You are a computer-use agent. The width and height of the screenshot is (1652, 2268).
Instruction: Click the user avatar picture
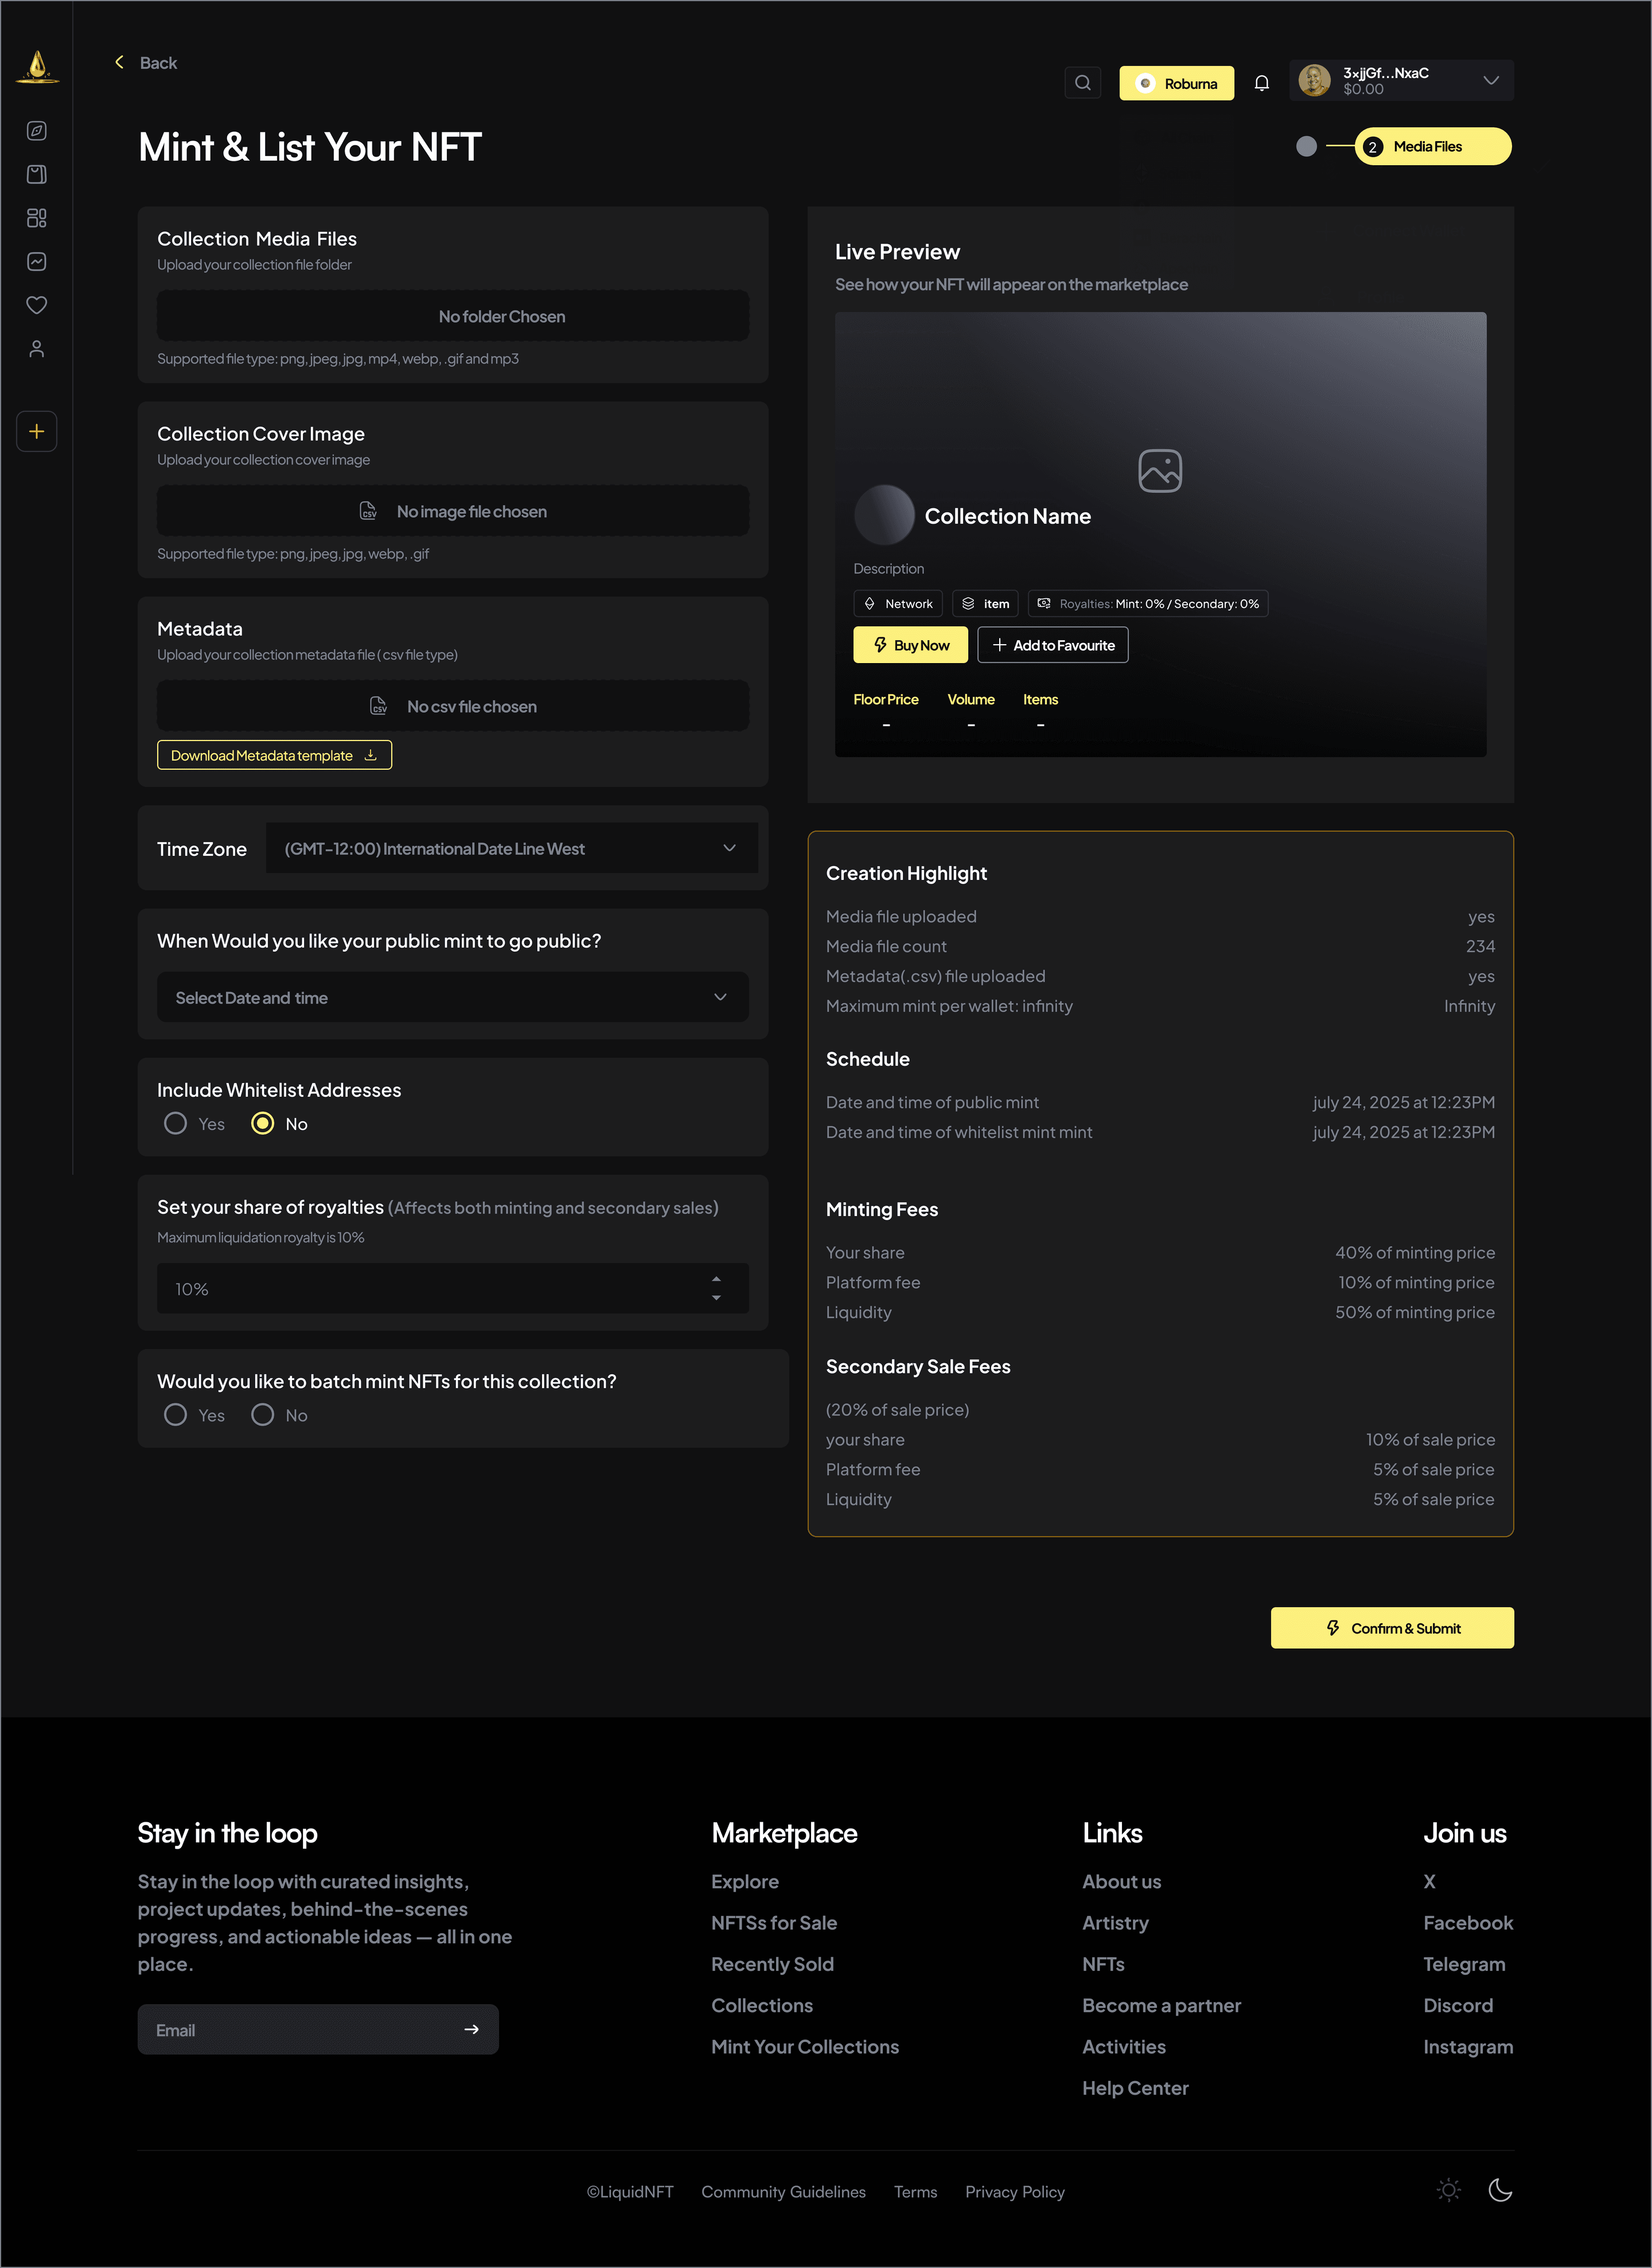pyautogui.click(x=1314, y=80)
